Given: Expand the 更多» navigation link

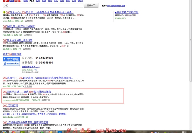Looking at the screenshot, I should (80, 1).
